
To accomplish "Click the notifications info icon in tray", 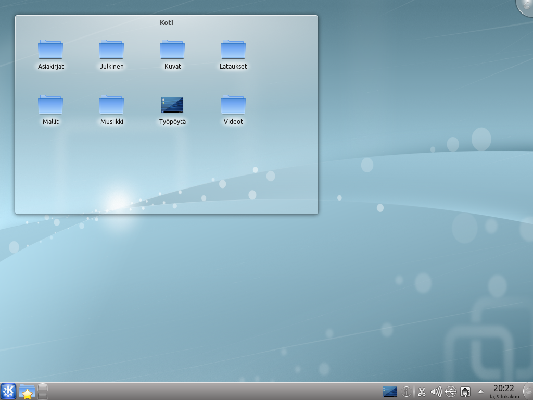I will 407,392.
